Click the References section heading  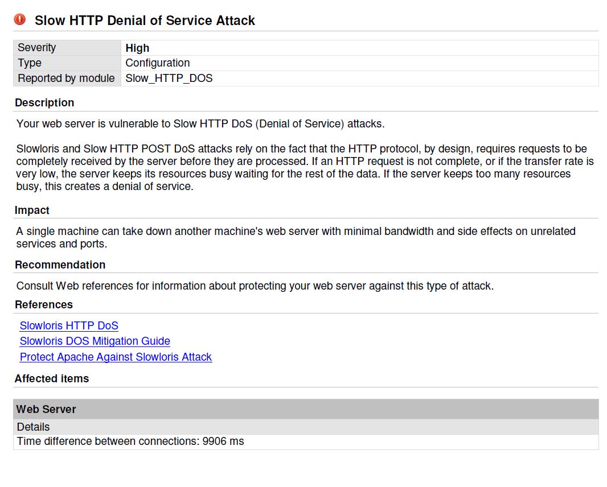[44, 304]
